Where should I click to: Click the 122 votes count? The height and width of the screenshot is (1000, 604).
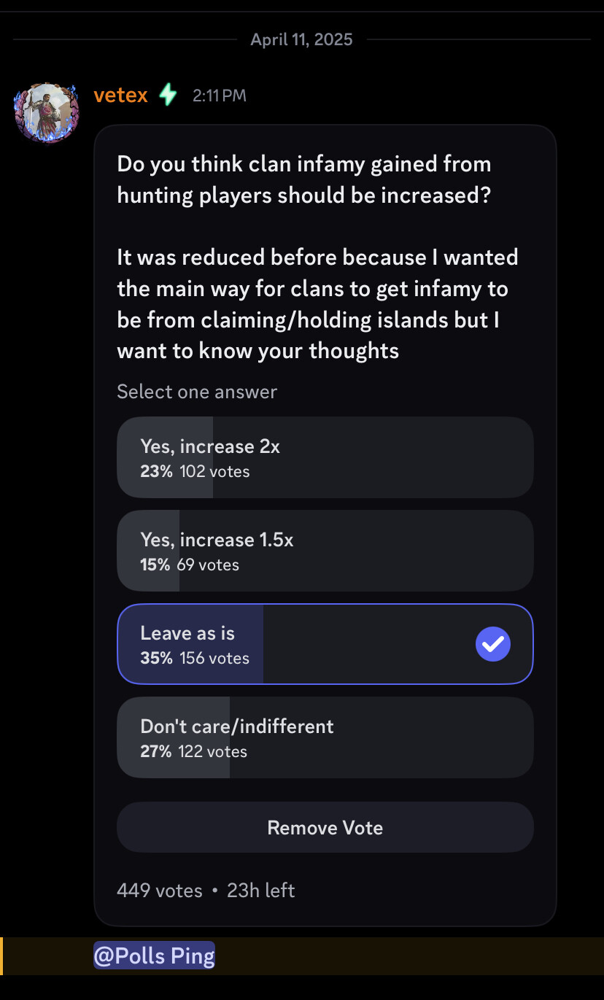213,751
